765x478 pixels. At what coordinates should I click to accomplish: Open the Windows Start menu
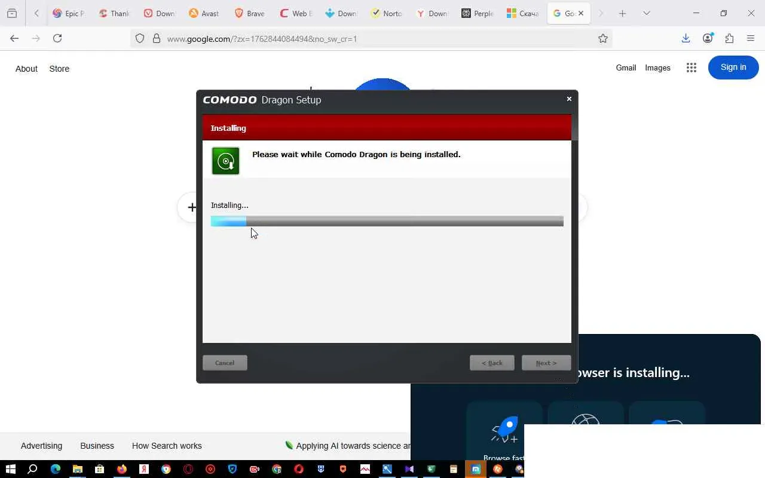[x=10, y=469]
